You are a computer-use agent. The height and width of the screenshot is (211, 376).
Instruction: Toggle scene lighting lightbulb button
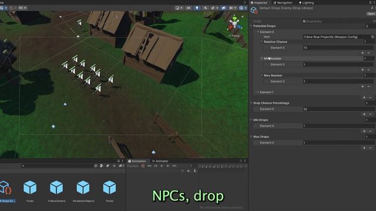197,8
